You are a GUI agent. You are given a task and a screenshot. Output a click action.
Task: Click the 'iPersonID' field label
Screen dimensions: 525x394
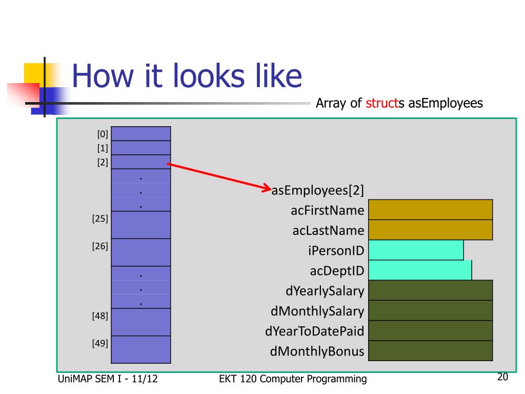point(336,250)
